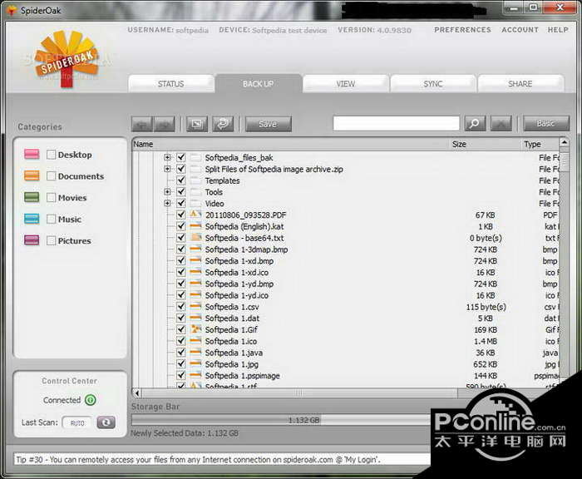The width and height of the screenshot is (582, 479).
Task: Click the file icon of Softpedia 1.Gif
Action: click(195, 329)
